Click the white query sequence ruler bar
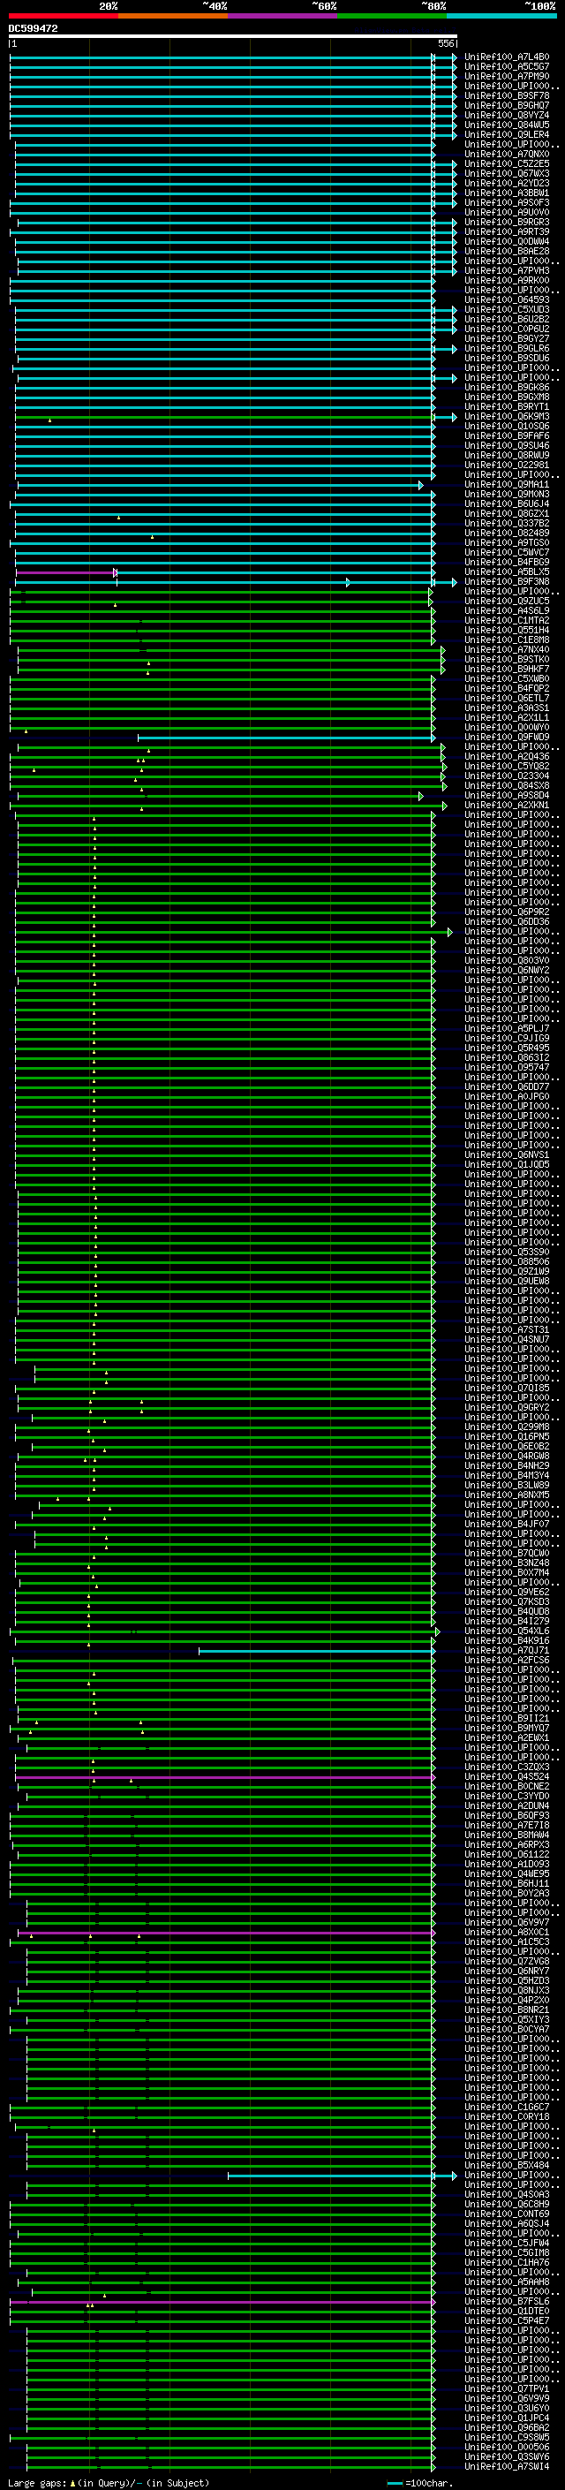 point(233,37)
